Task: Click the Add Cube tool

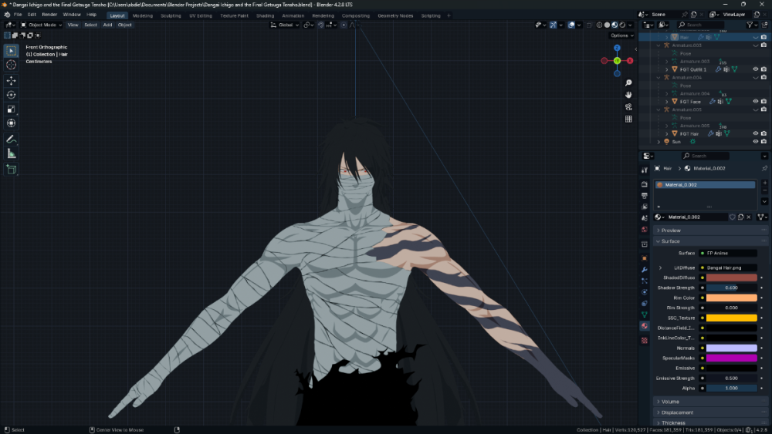Action: 12,169
